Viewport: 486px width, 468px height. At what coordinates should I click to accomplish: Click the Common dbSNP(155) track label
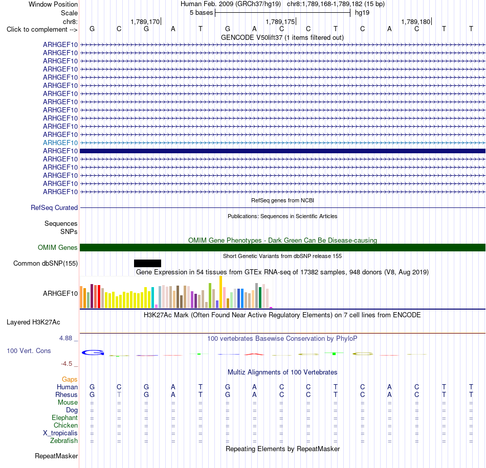click(45, 264)
